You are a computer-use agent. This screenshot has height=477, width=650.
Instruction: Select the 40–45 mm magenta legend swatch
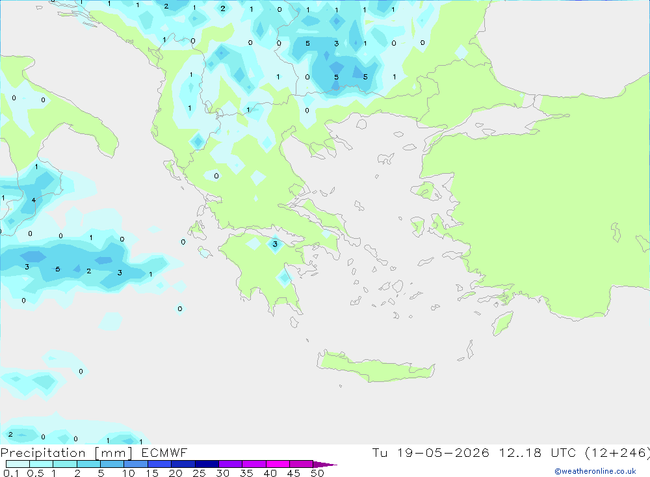pos(278,464)
